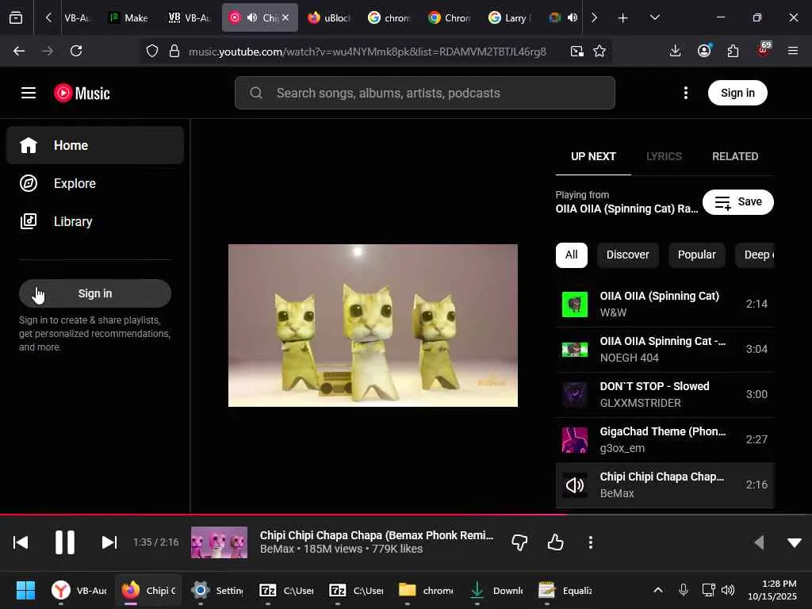812x609 pixels.
Task: Open the list all tabs dropdown
Action: point(654,17)
